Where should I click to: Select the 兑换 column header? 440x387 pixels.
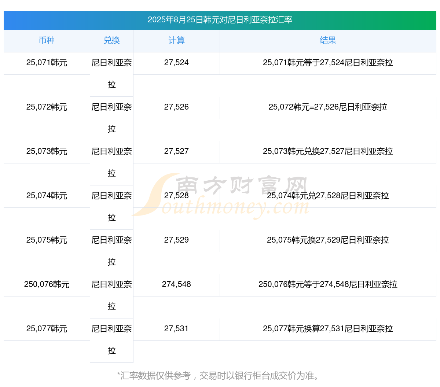(111, 40)
